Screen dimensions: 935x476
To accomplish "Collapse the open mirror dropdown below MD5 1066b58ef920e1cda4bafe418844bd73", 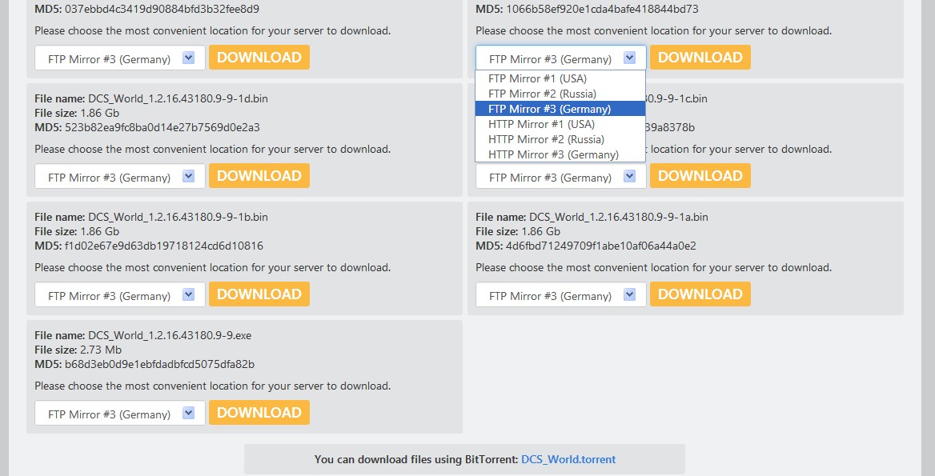I will pyautogui.click(x=560, y=58).
